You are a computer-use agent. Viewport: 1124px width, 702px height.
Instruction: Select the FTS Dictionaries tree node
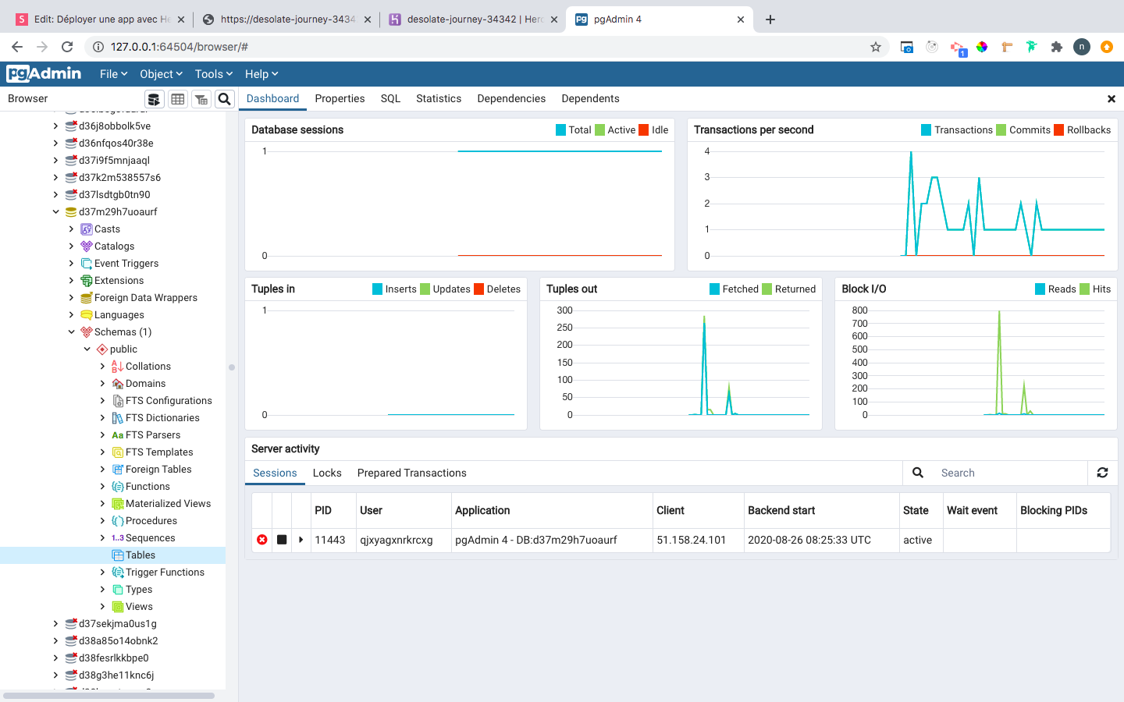click(162, 418)
